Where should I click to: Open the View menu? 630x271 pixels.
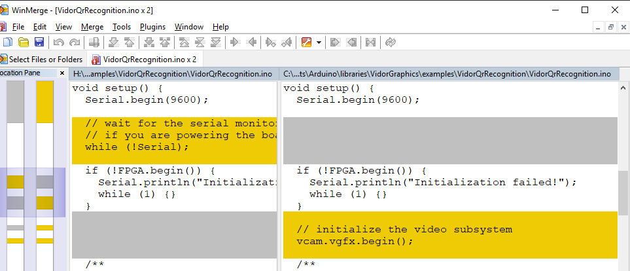pyautogui.click(x=63, y=27)
